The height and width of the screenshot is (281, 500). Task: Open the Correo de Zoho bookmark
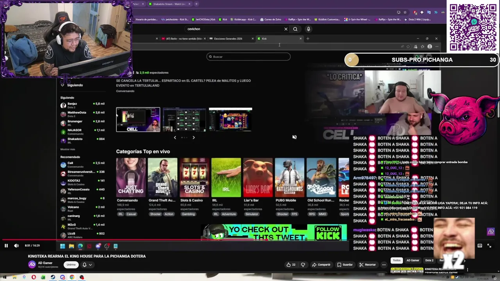pos(270,19)
